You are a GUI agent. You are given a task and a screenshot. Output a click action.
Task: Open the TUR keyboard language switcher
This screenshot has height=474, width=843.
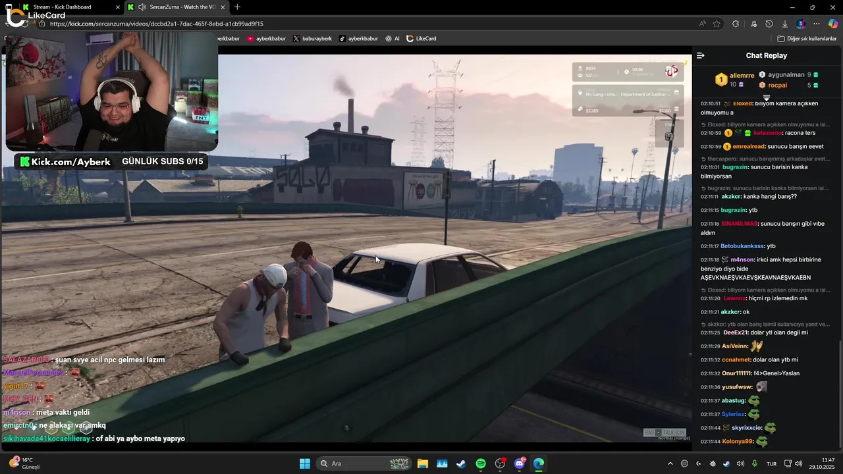click(771, 463)
